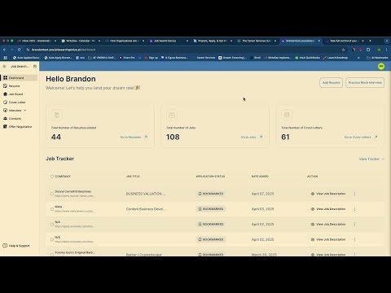Image resolution: width=391 pixels, height=293 pixels.
Task: Open the Intuit QuickBooks bookmark
Action: (x=307, y=58)
